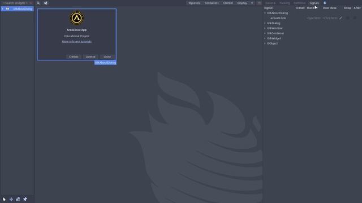Click the License button in the dialog
The width and height of the screenshot is (362, 203).
pyautogui.click(x=90, y=56)
